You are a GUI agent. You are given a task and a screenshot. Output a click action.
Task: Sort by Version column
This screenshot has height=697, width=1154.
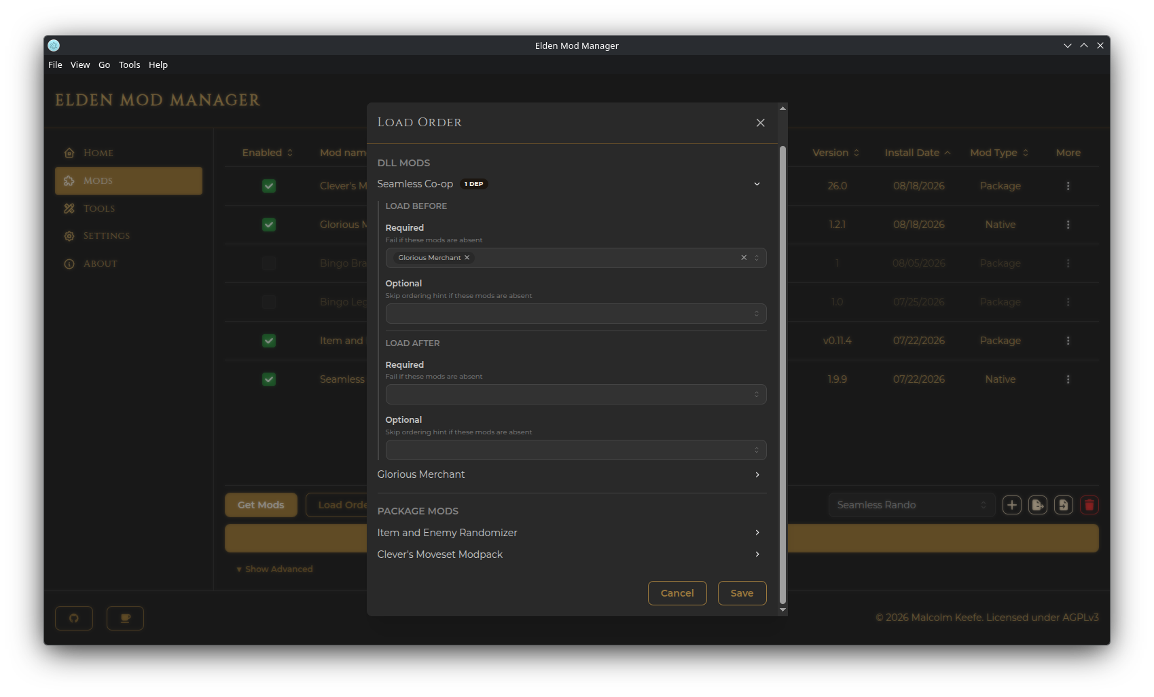(x=836, y=153)
